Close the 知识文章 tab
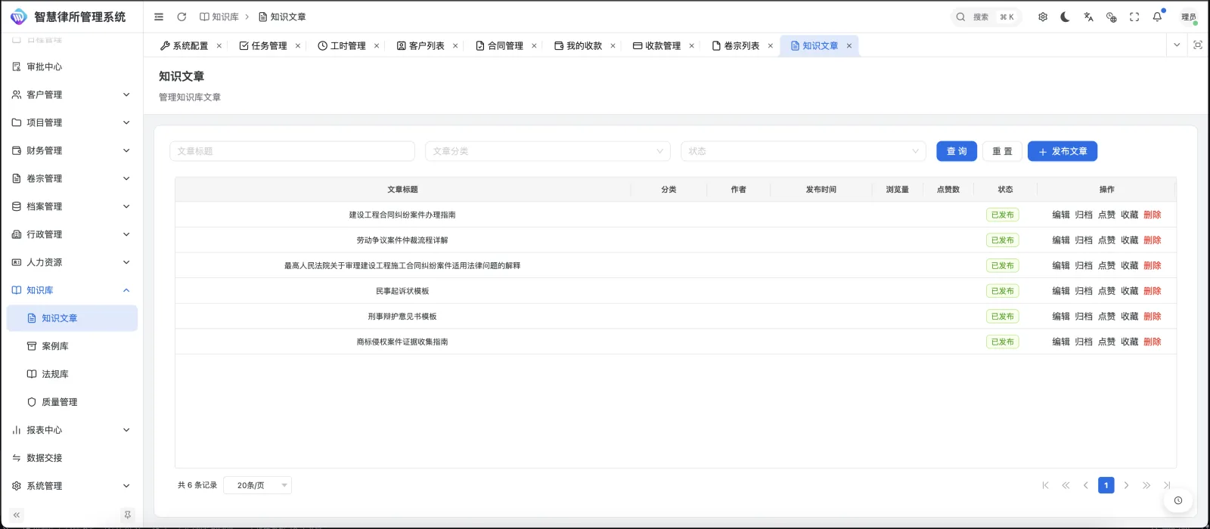 click(x=849, y=46)
